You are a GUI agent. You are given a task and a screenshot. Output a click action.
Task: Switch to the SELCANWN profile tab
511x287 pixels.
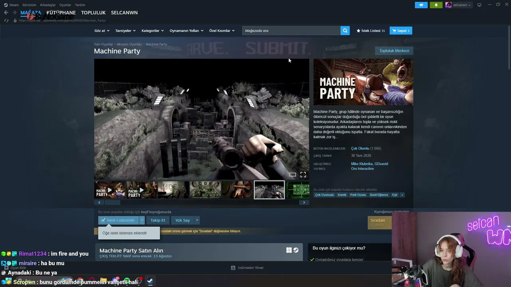click(x=124, y=13)
